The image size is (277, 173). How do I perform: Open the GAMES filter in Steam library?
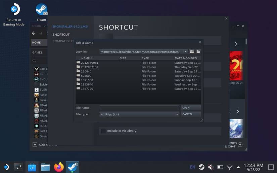[x=37, y=52]
